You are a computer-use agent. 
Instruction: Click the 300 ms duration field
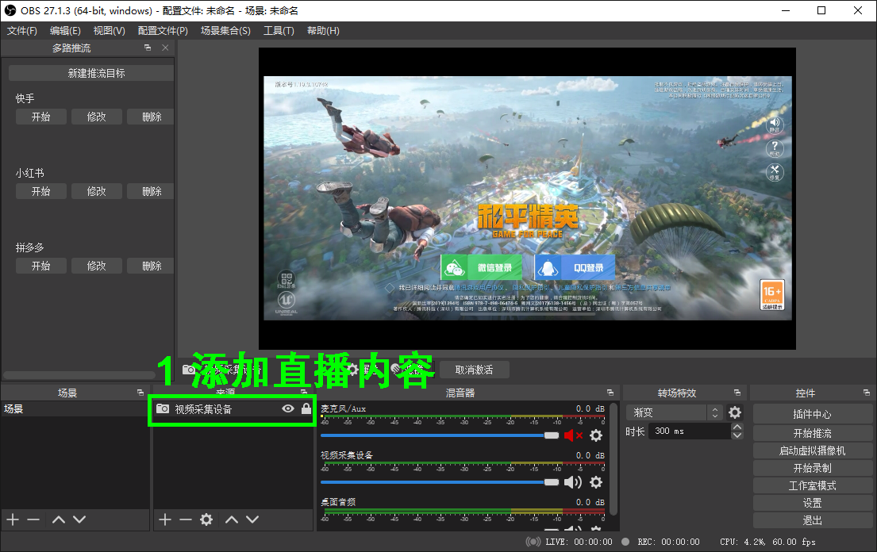(x=690, y=431)
